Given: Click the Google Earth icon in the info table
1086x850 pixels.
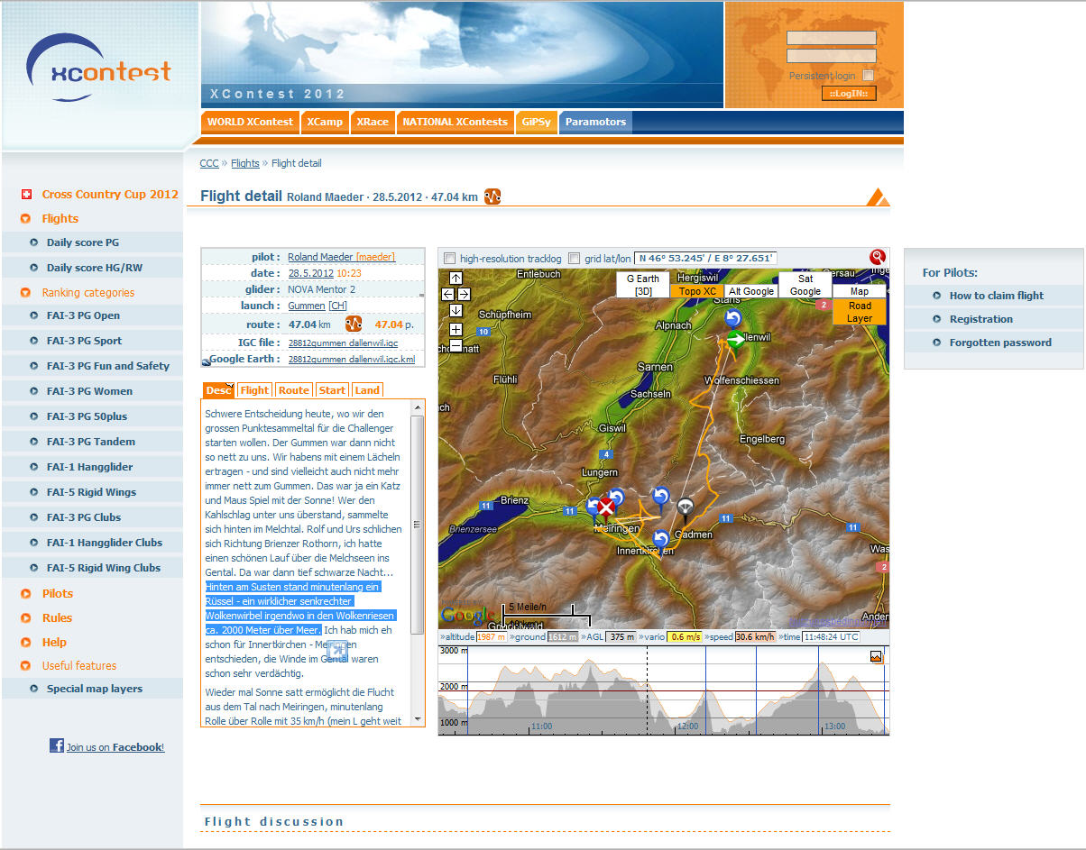Looking at the screenshot, I should 206,361.
